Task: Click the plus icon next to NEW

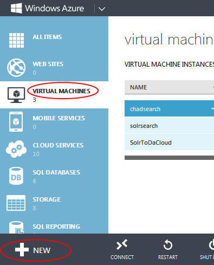Action: tap(22, 250)
